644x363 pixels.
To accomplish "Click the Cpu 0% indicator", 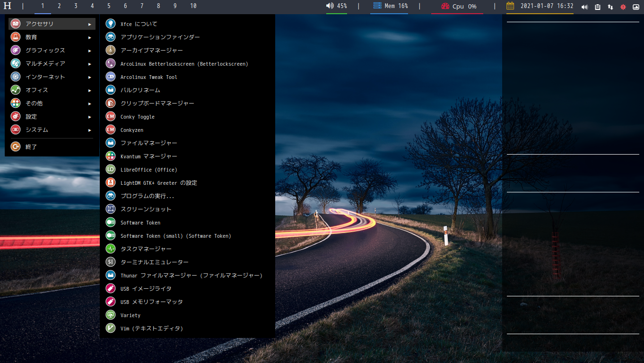I will point(458,6).
